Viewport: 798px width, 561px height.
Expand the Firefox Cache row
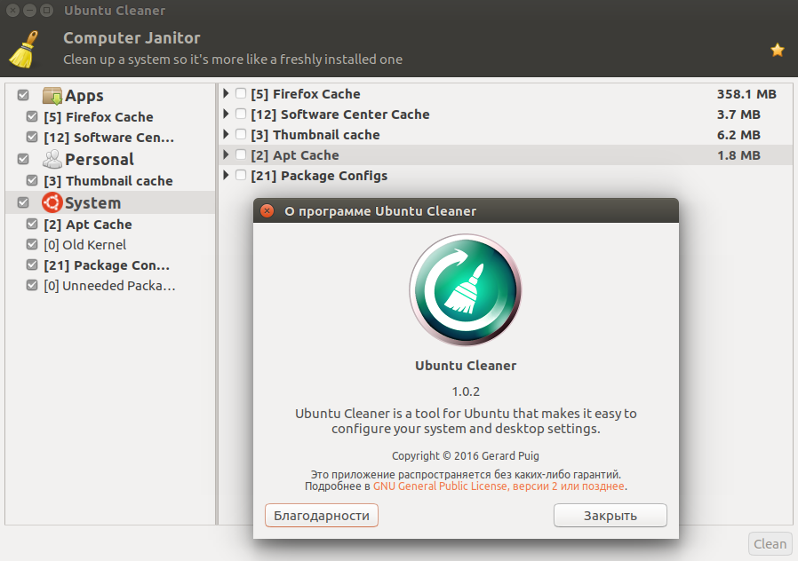click(226, 93)
